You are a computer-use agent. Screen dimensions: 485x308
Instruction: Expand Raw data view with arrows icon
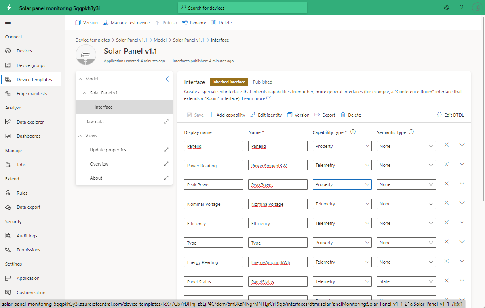click(x=166, y=122)
